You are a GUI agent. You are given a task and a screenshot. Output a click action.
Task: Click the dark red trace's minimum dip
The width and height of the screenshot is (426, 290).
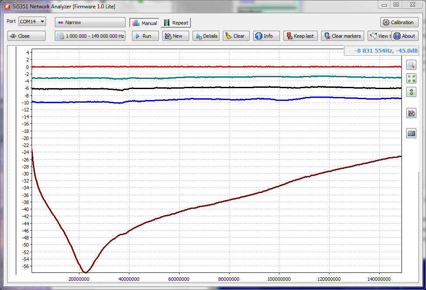tap(86, 272)
